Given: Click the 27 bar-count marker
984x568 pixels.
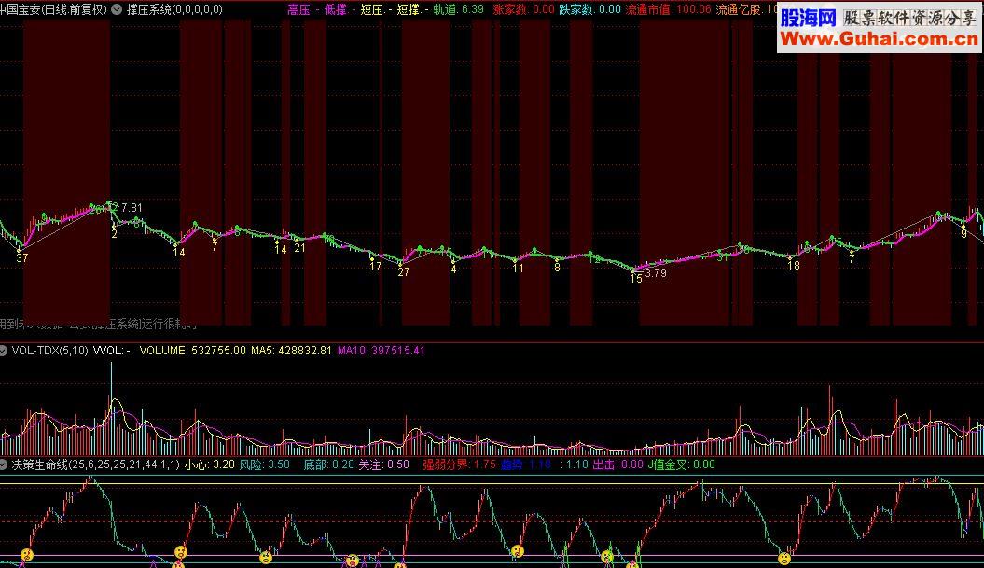Looking at the screenshot, I should point(404,272).
